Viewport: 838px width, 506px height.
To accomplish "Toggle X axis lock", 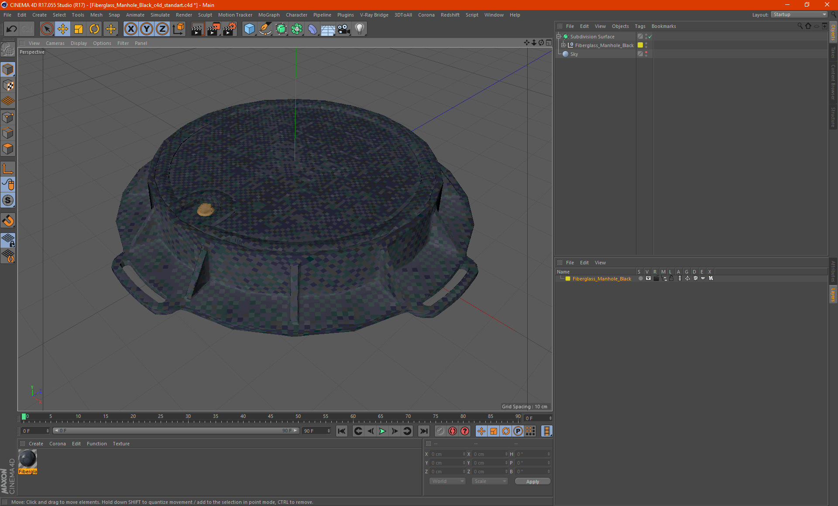I will (x=131, y=29).
